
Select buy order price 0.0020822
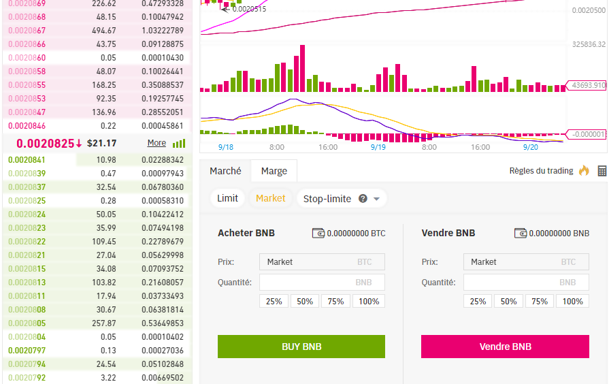tap(27, 241)
